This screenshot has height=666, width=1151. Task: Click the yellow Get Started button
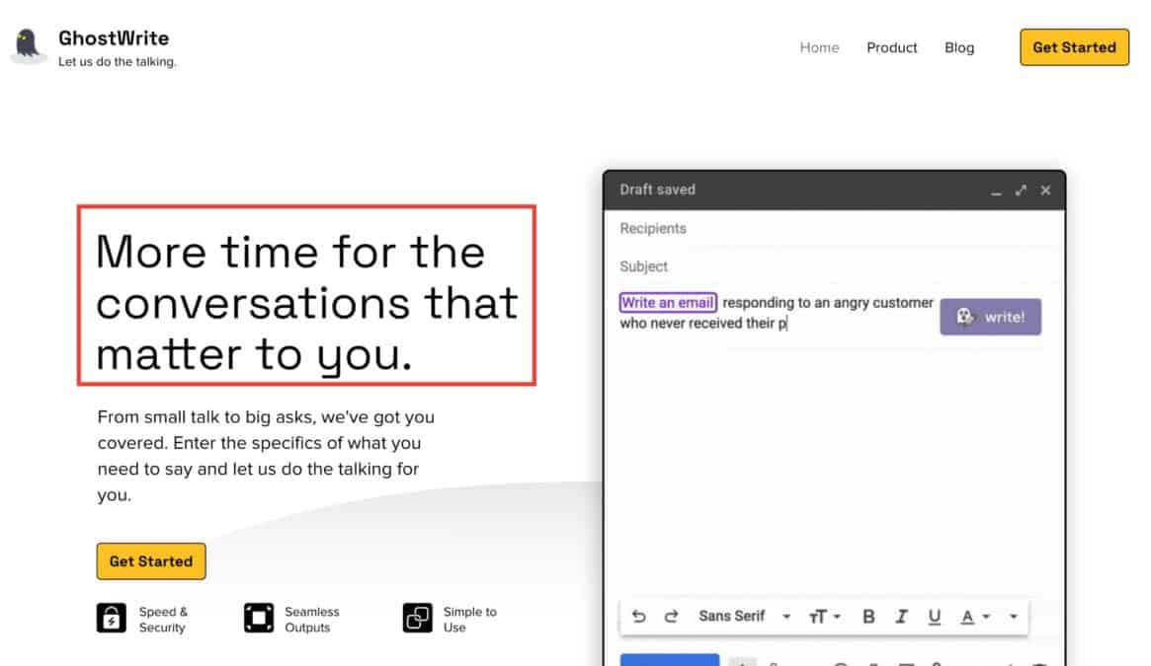pos(1074,46)
